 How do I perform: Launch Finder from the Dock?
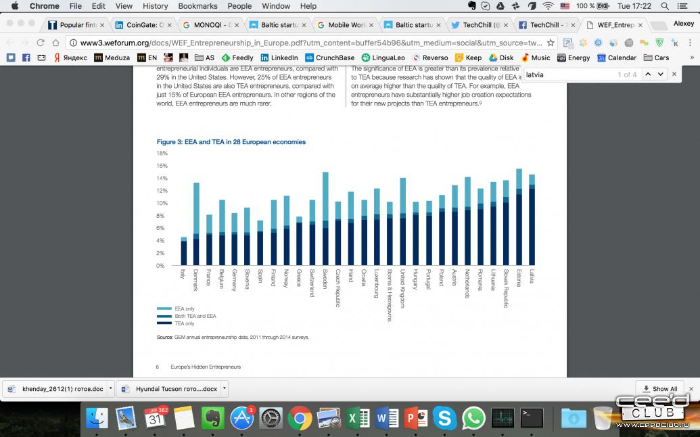(x=97, y=418)
